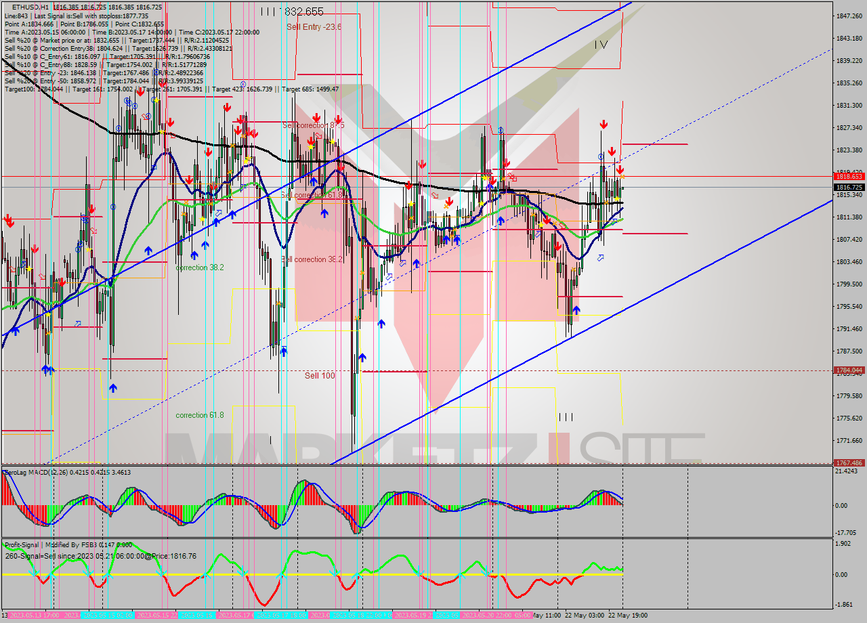Viewport: 867px width, 623px height.
Task: Select the MACD scale value 21.4243
Action: (x=847, y=471)
